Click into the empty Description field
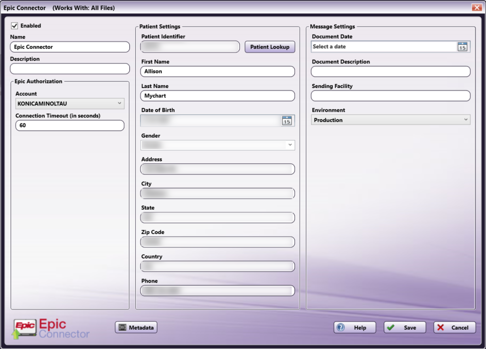This screenshot has height=349, width=486. click(x=70, y=69)
